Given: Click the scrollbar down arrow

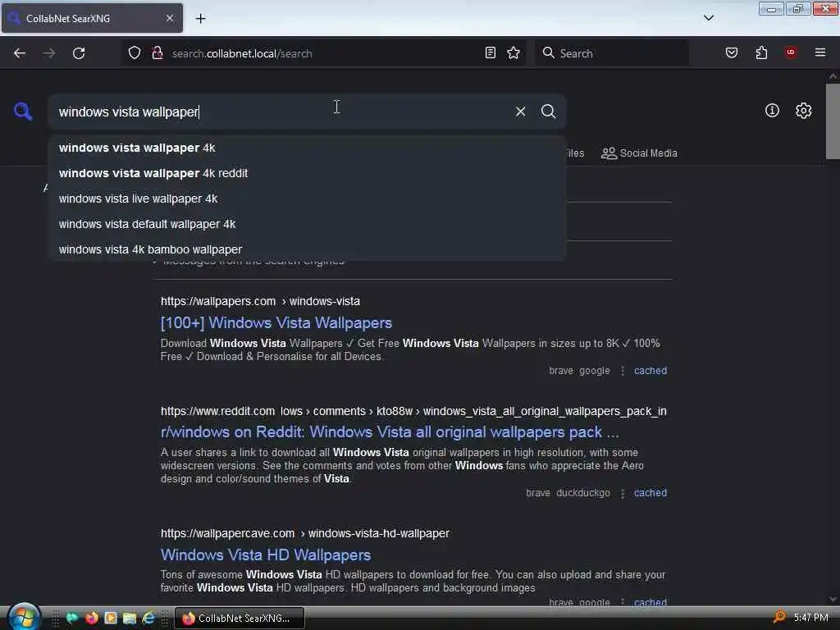Looking at the screenshot, I should tap(833, 600).
